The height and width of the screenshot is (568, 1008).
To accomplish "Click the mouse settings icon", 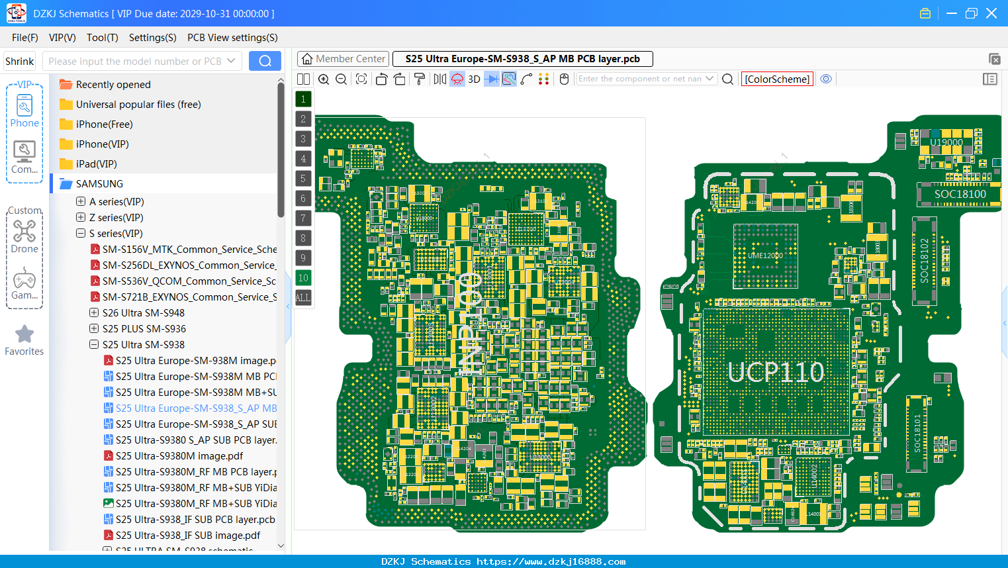I will [565, 79].
